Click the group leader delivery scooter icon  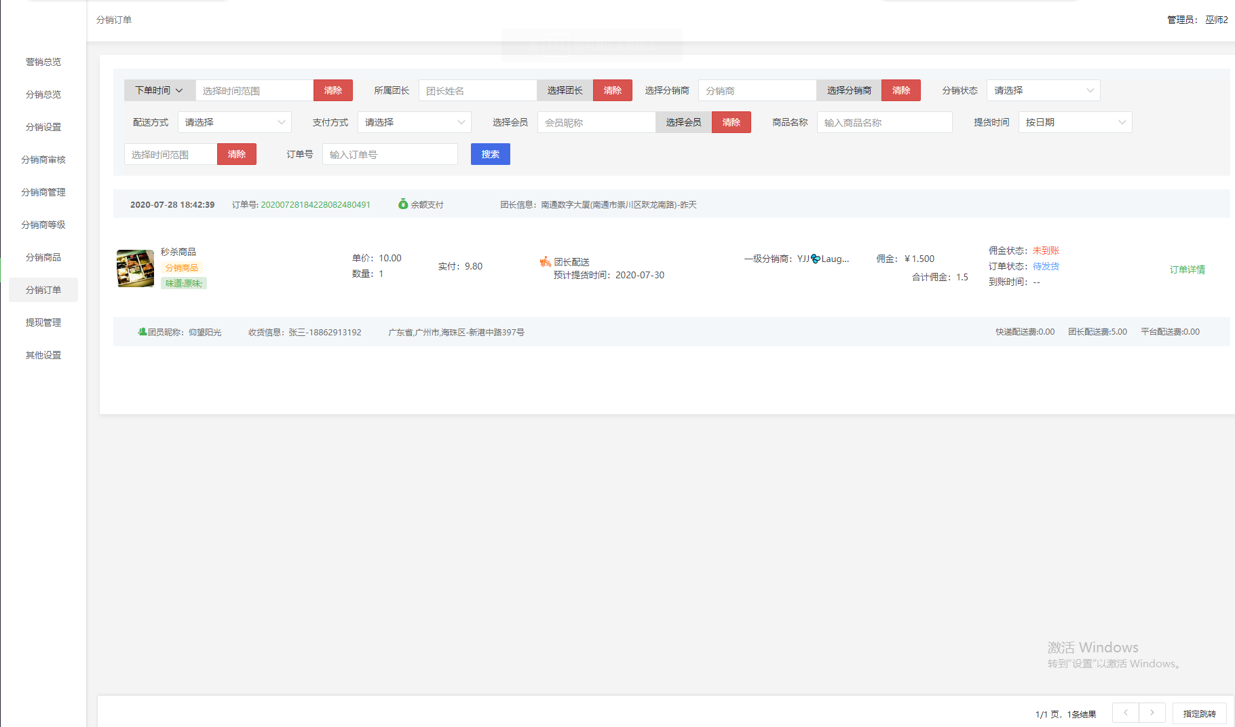click(545, 262)
